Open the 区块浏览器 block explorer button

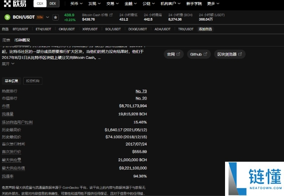(x=229, y=54)
